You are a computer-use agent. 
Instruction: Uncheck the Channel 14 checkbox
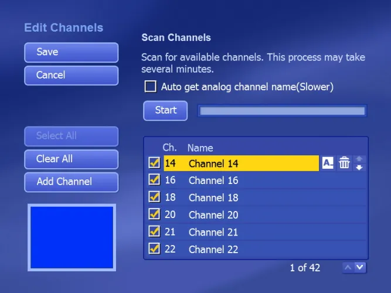[x=154, y=163]
